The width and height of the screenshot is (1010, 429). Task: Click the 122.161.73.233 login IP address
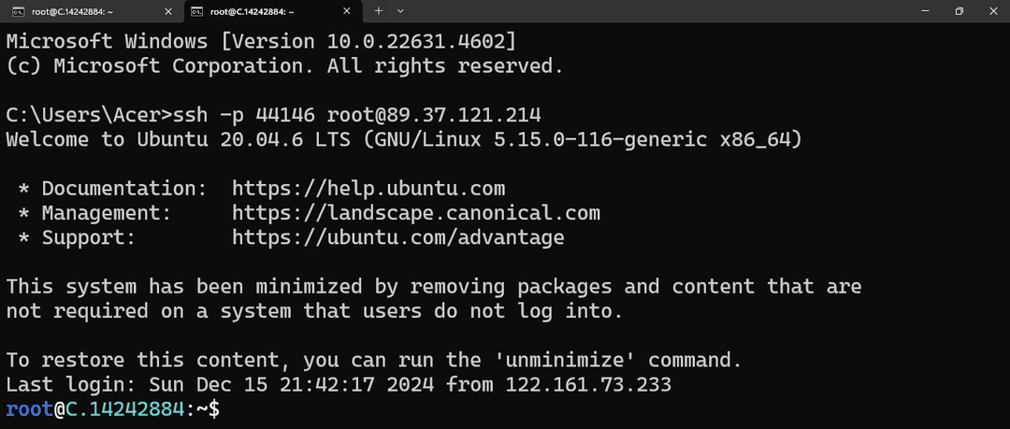click(x=588, y=384)
